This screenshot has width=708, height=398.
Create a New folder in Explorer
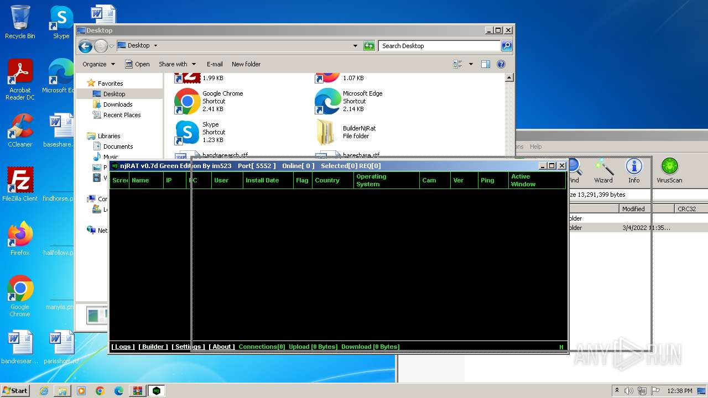(246, 64)
